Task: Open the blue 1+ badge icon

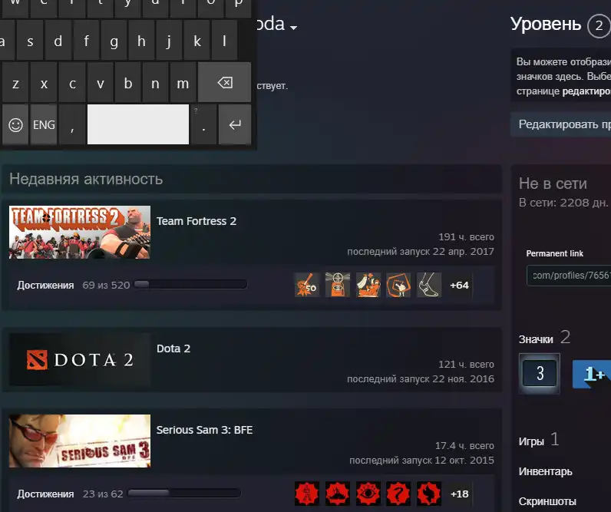Action: (592, 374)
